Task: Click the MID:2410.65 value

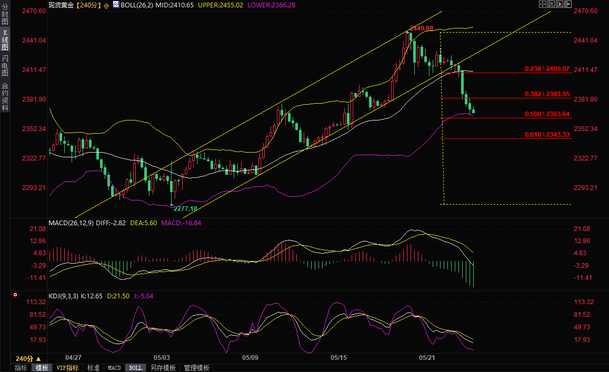Action: pyautogui.click(x=174, y=5)
